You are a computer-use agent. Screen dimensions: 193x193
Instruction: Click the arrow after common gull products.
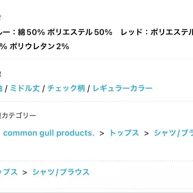coord(102,133)
